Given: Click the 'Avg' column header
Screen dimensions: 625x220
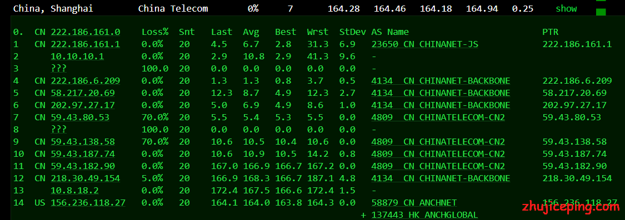Looking at the screenshot, I should 251,32.
